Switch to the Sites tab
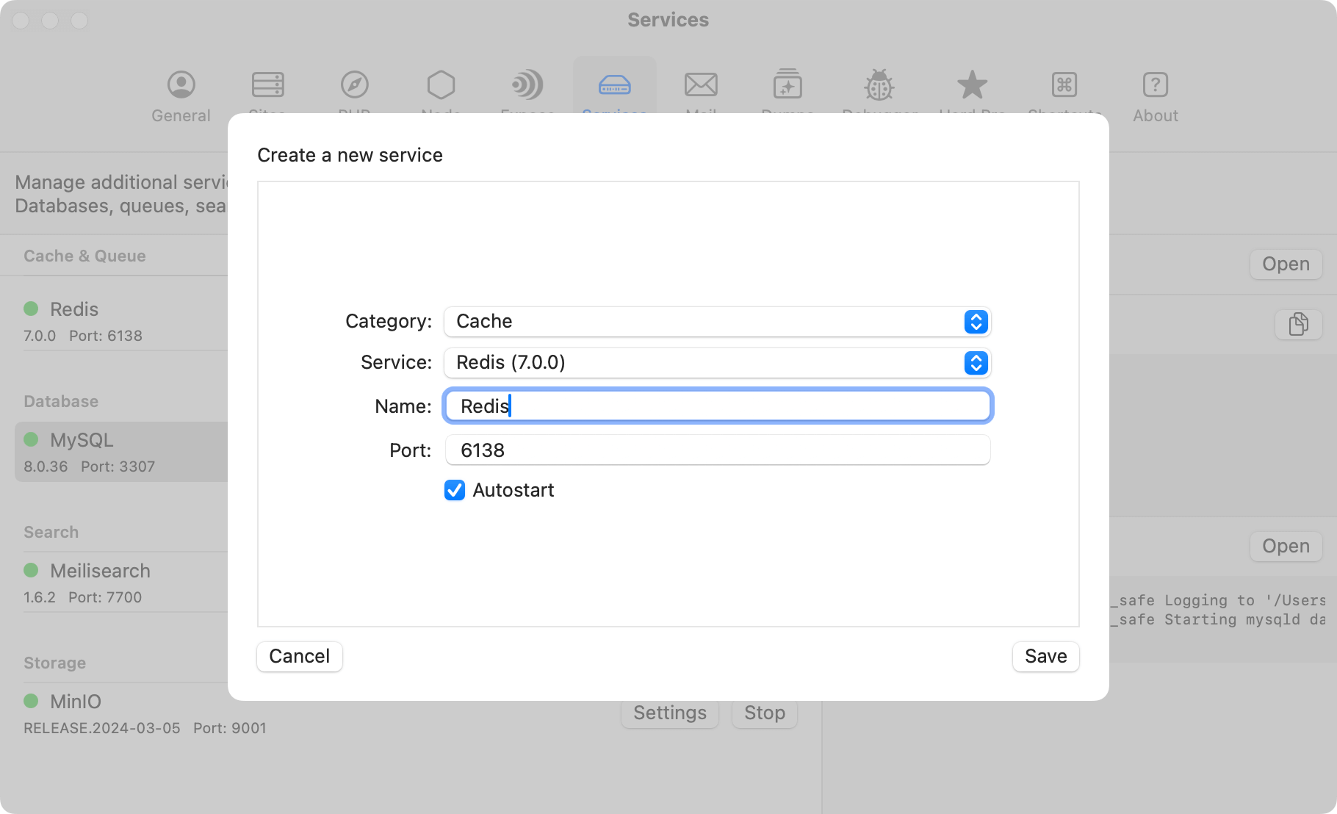This screenshot has width=1337, height=814. pyautogui.click(x=267, y=84)
